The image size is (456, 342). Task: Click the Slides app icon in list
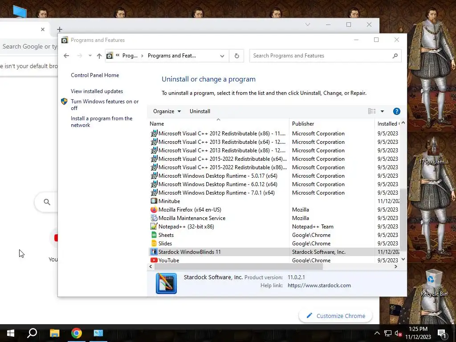[154, 243]
